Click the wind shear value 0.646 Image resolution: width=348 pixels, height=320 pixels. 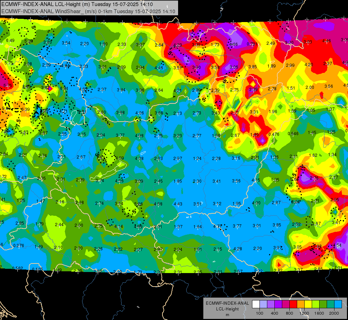(x=293, y=133)
